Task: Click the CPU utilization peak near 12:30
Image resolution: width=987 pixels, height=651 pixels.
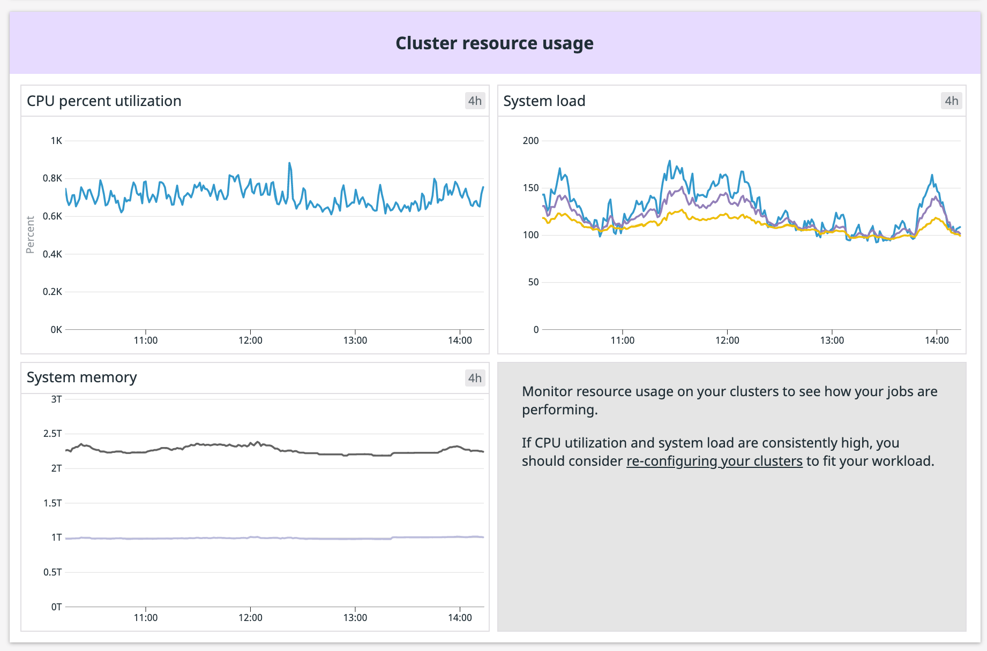Action: point(290,162)
